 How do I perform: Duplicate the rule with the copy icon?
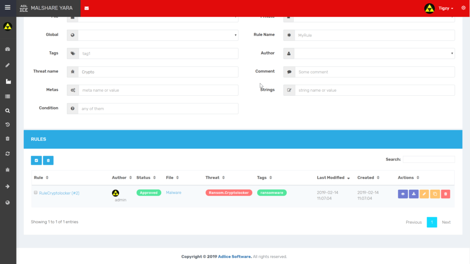coord(435,194)
